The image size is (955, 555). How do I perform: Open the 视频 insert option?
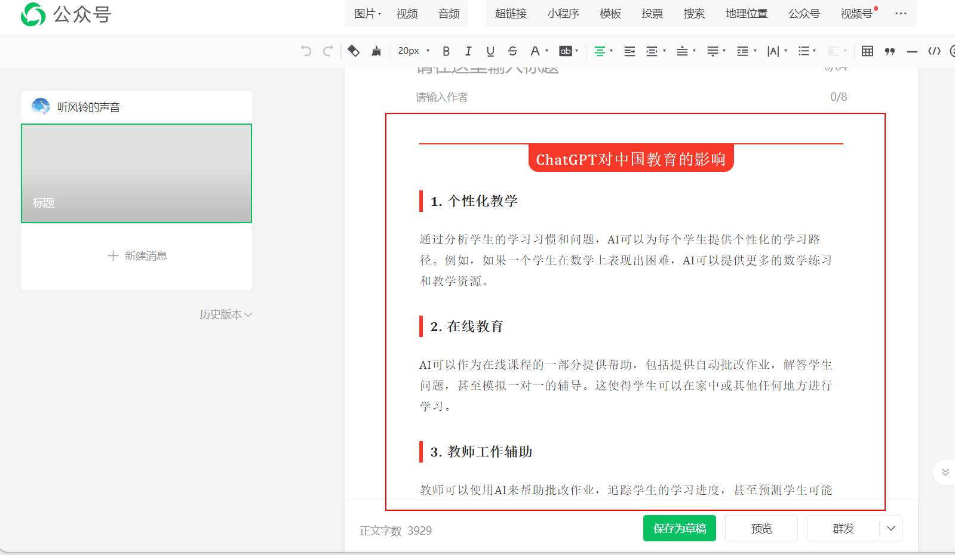pyautogui.click(x=407, y=14)
